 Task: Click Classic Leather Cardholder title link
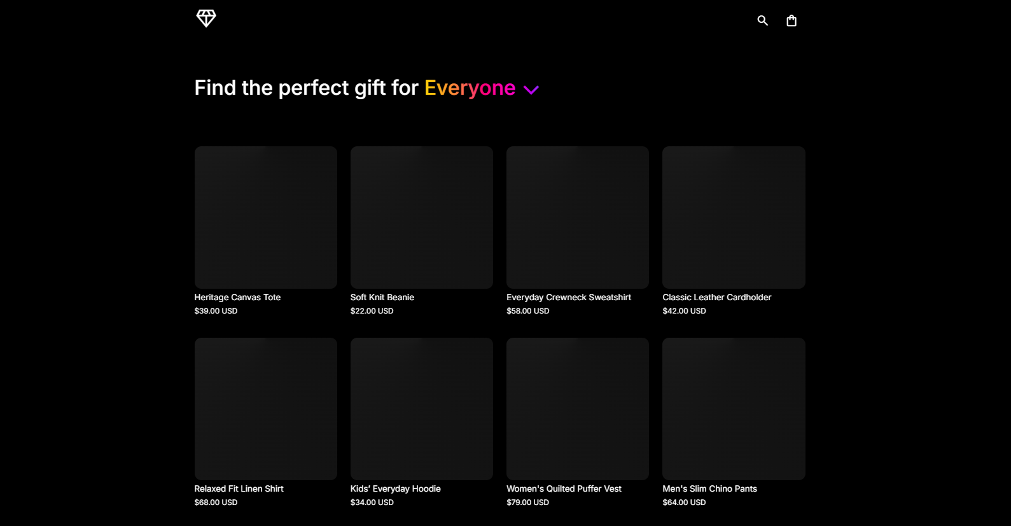716,297
